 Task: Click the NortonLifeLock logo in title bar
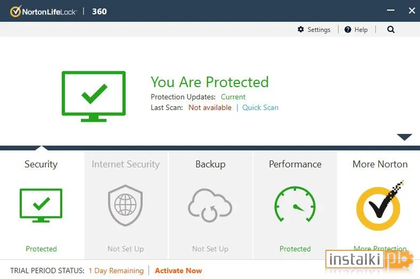click(44, 12)
